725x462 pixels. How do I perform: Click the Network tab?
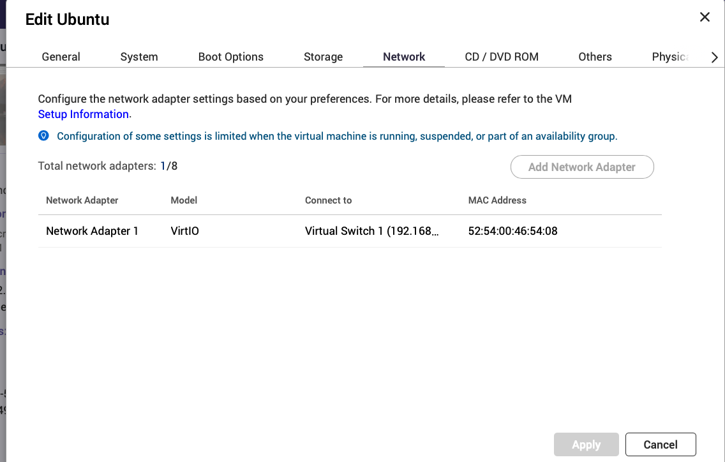pyautogui.click(x=403, y=57)
